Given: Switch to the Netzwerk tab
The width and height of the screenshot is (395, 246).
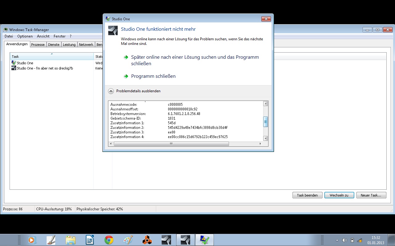Looking at the screenshot, I should click(x=86, y=45).
